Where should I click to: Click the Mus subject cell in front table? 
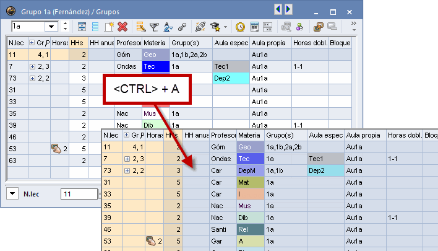251,206
